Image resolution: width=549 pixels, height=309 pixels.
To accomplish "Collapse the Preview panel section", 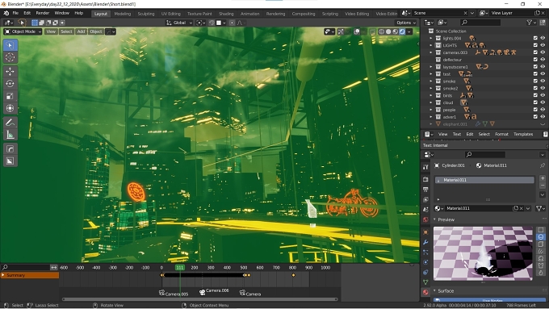I will 446,219.
